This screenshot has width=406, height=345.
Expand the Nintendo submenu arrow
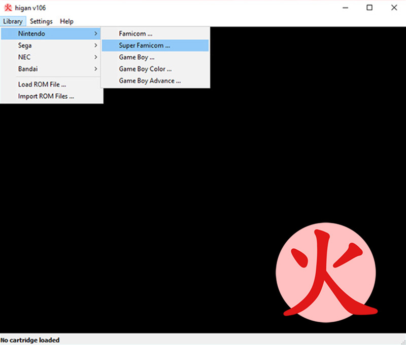(x=95, y=33)
